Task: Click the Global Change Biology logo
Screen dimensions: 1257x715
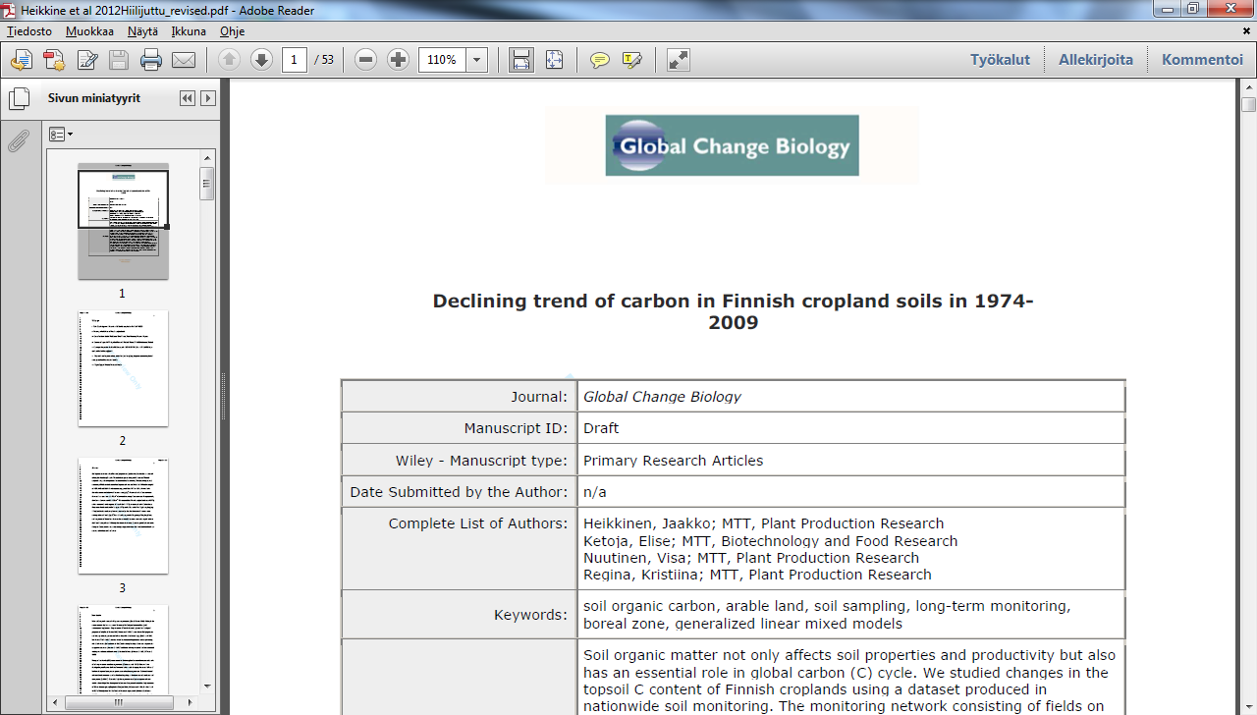Action: coord(732,145)
